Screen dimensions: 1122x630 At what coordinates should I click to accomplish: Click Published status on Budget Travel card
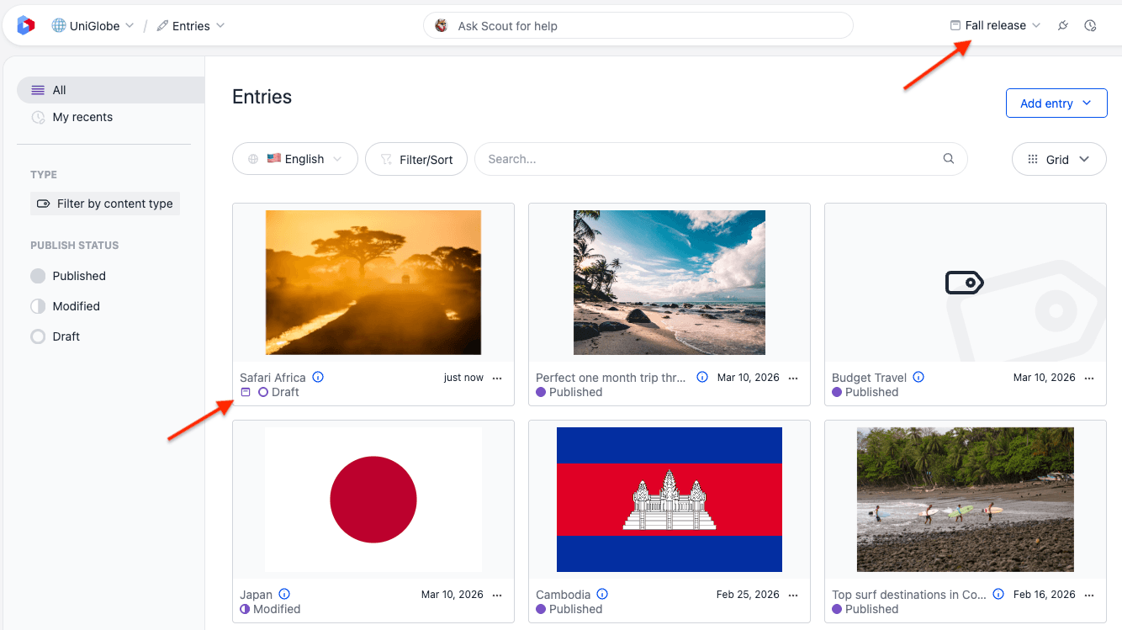[865, 392]
